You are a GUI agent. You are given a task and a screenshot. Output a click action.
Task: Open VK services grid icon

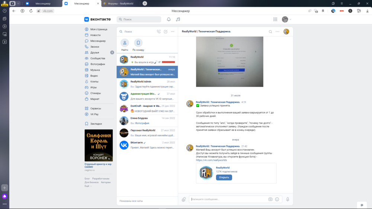(275, 19)
